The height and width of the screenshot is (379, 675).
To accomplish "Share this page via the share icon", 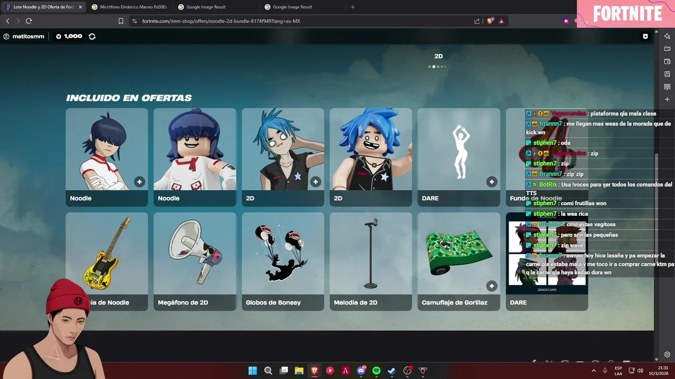I will pyautogui.click(x=477, y=21).
